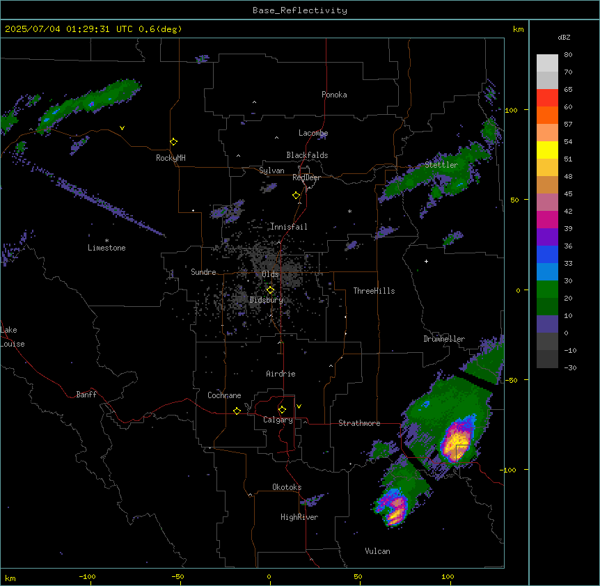This screenshot has height=586, width=600.
Task: Select the magenta 39-42 dBZ legend swatch
Action: click(x=547, y=219)
